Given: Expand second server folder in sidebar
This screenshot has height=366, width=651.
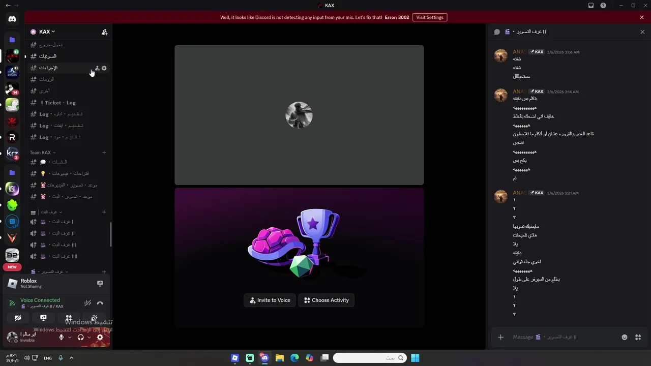Looking at the screenshot, I should coord(12,173).
